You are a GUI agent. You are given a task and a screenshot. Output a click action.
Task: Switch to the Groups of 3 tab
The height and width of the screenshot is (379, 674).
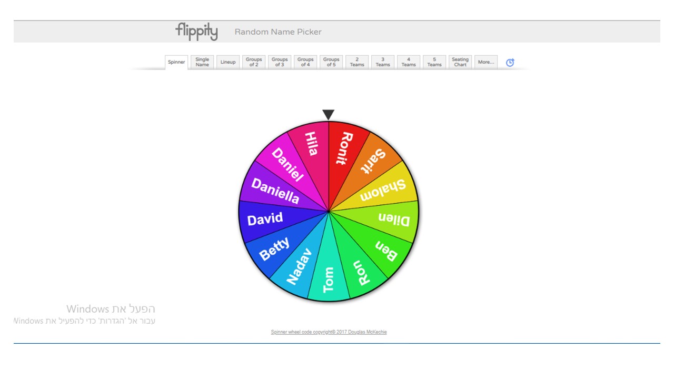[x=279, y=62]
